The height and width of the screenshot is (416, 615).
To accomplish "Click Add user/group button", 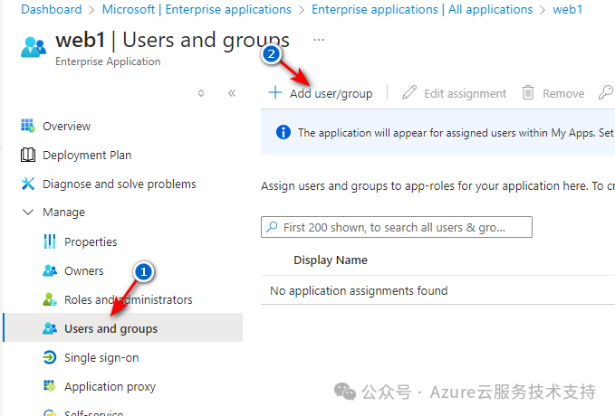I will coord(320,93).
